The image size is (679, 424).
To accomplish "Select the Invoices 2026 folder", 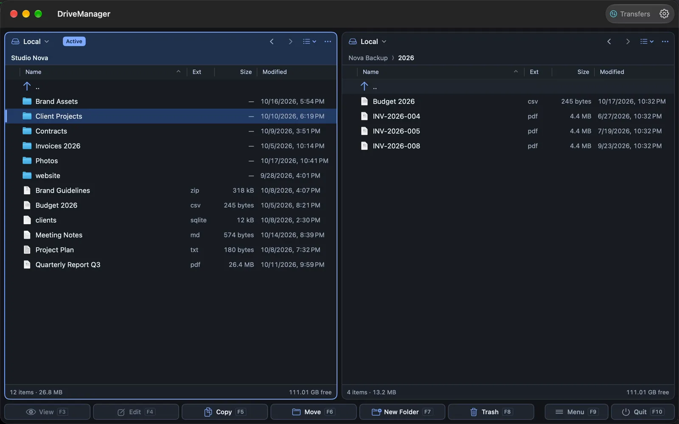I will tap(171, 146).
